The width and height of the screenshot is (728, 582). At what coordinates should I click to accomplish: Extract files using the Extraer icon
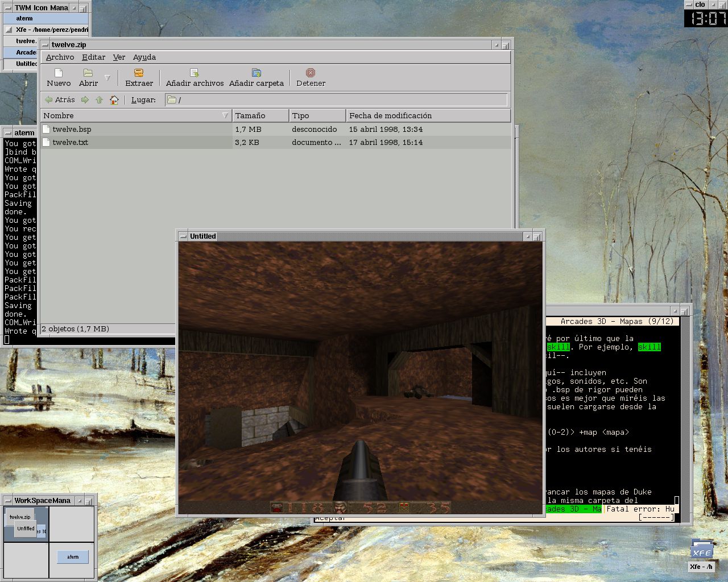click(139, 78)
